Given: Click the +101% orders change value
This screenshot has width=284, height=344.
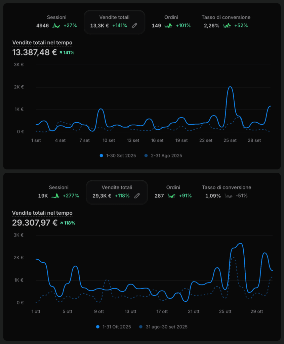Looking at the screenshot, I should pyautogui.click(x=183, y=26).
